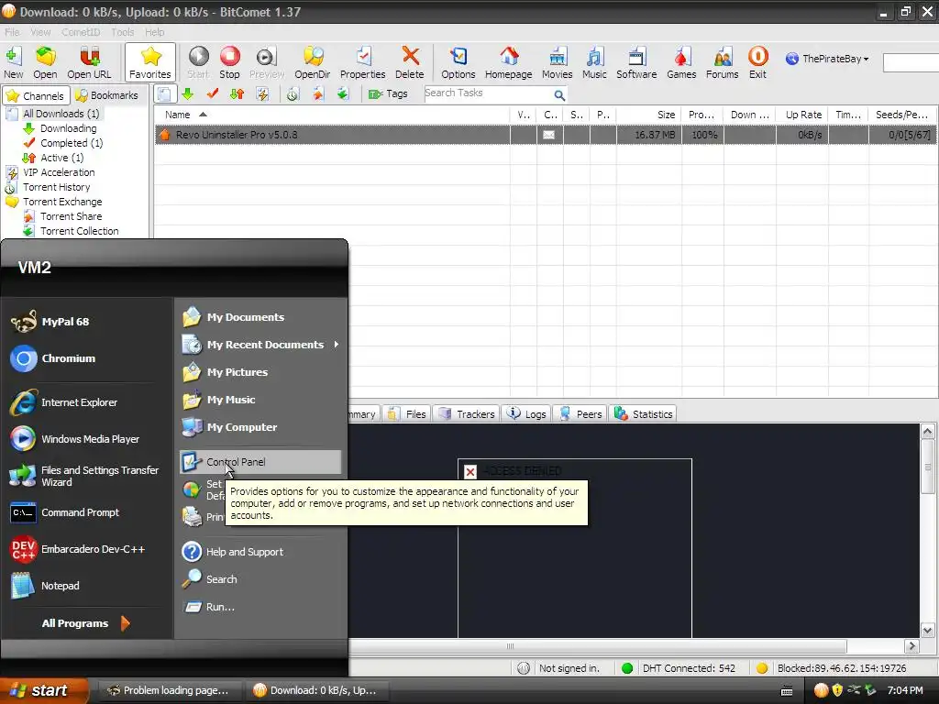Open Torrent History in sidebar
The width and height of the screenshot is (939, 704).
tap(56, 187)
